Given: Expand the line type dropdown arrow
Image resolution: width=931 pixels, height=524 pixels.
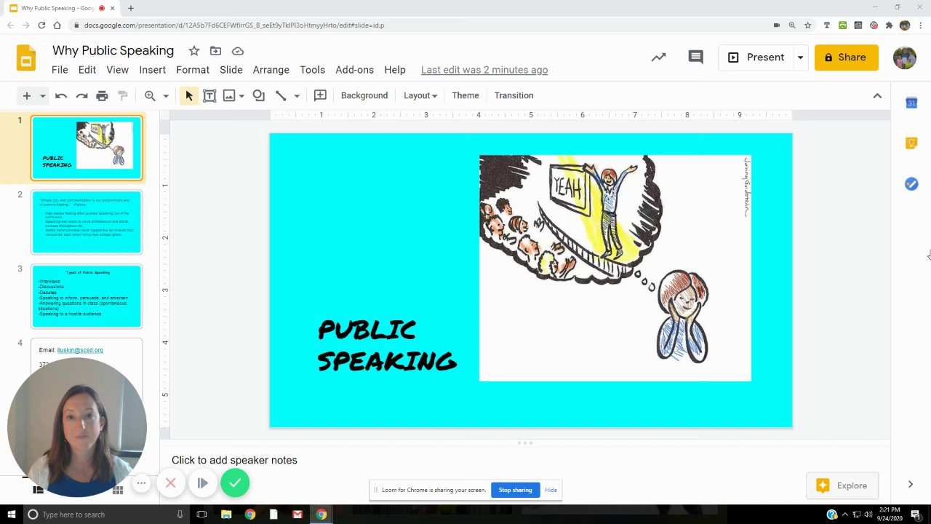Looking at the screenshot, I should tap(297, 96).
